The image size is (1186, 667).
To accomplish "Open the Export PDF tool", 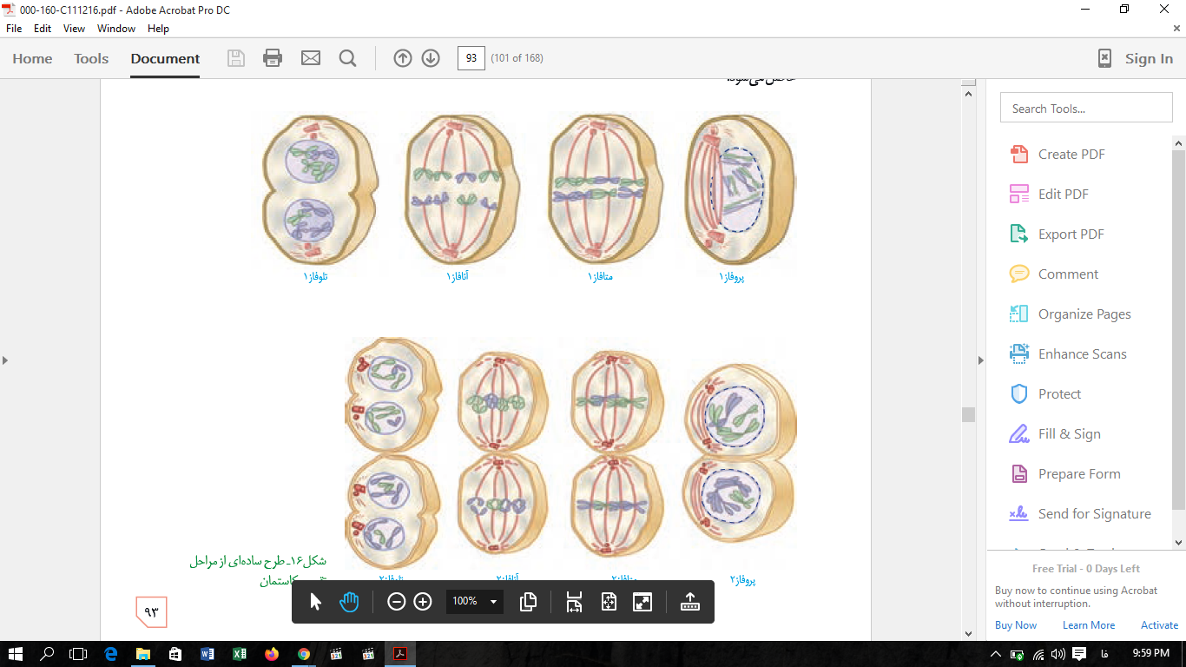I will pos(1071,234).
